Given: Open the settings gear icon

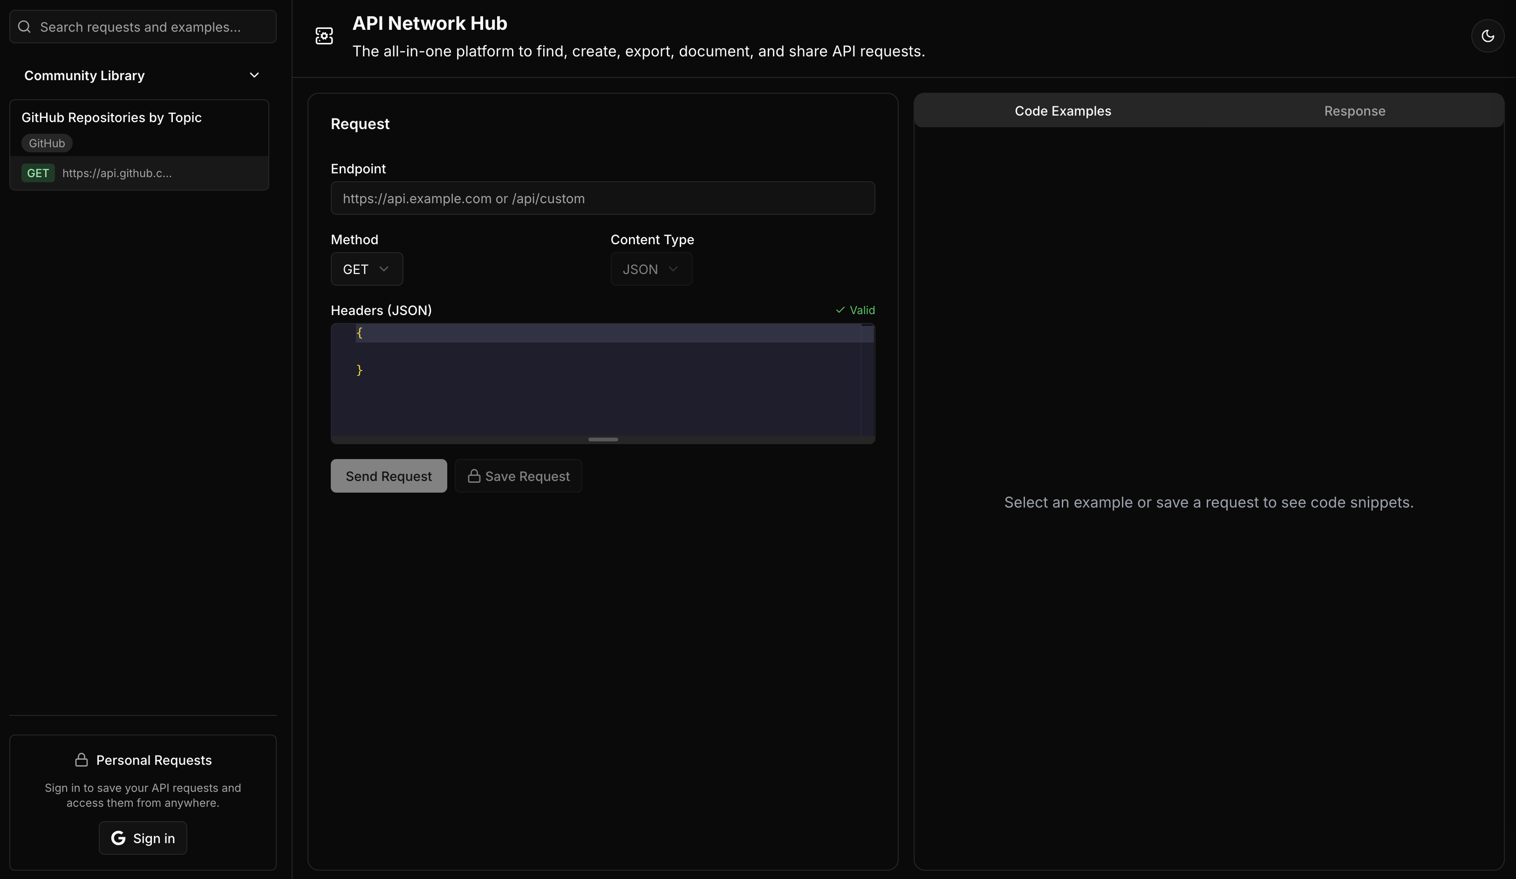Looking at the screenshot, I should pos(324,35).
